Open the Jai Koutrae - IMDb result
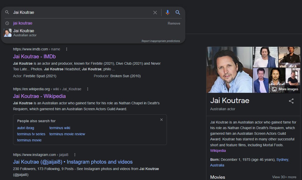Image resolution: width=302 pixels, height=180 pixels. [x=34, y=57]
